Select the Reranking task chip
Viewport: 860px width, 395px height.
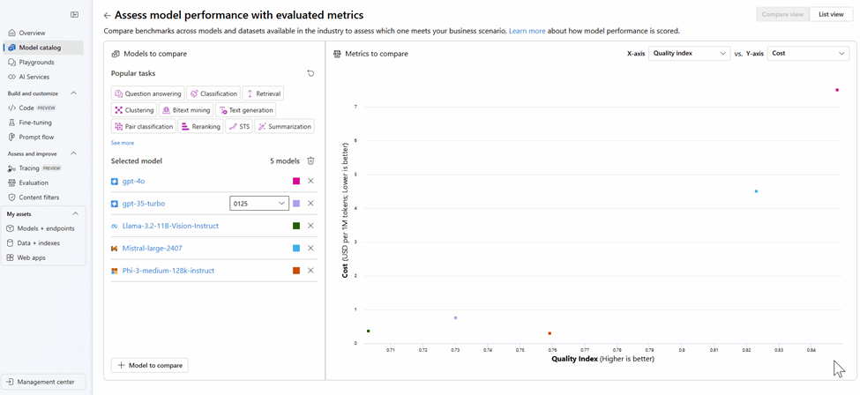coord(200,127)
